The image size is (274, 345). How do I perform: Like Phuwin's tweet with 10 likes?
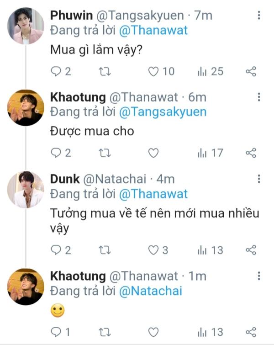tap(154, 71)
